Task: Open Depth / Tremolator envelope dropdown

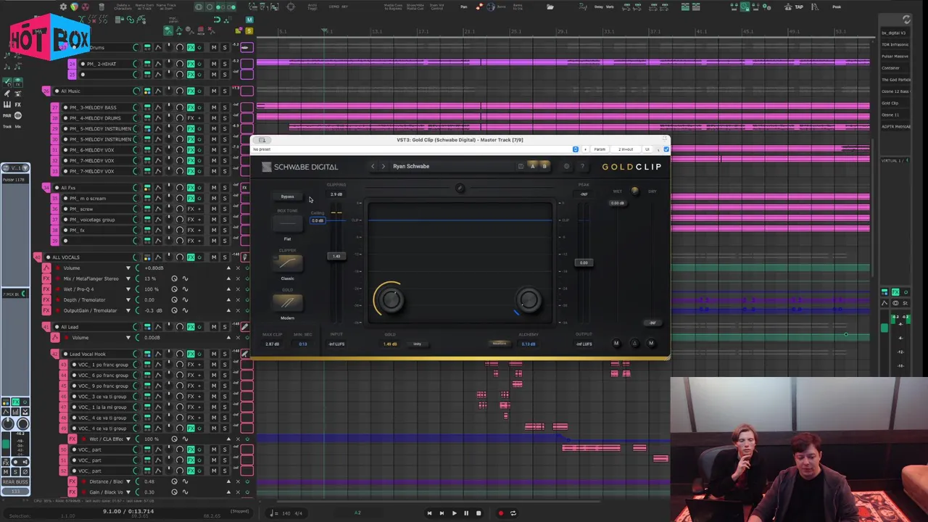Action: point(128,300)
